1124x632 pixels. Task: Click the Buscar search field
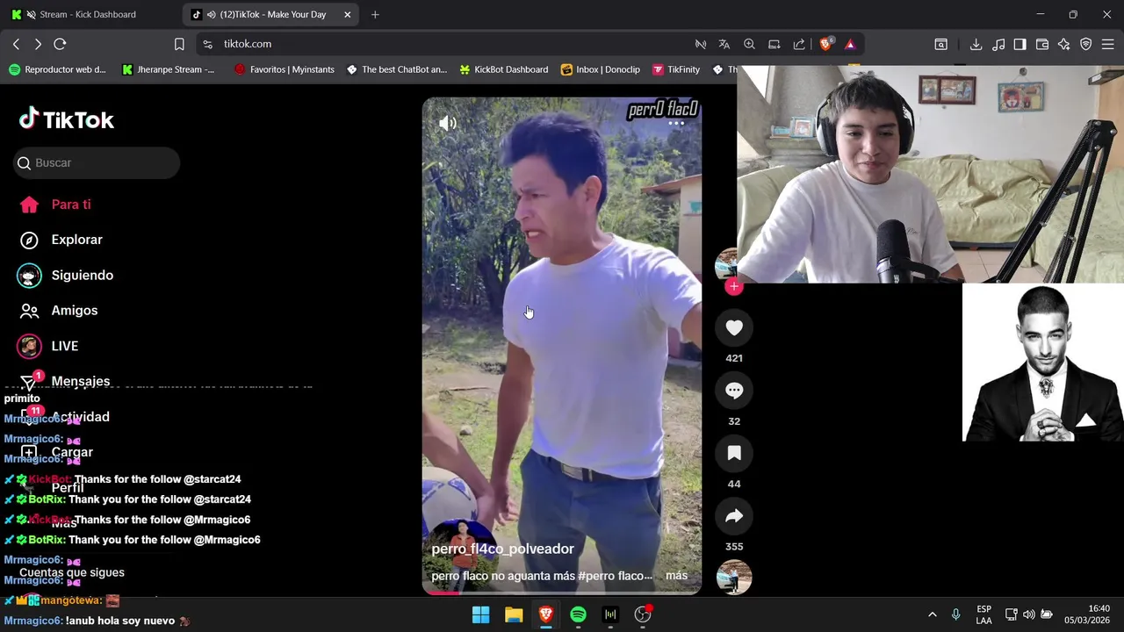(97, 162)
